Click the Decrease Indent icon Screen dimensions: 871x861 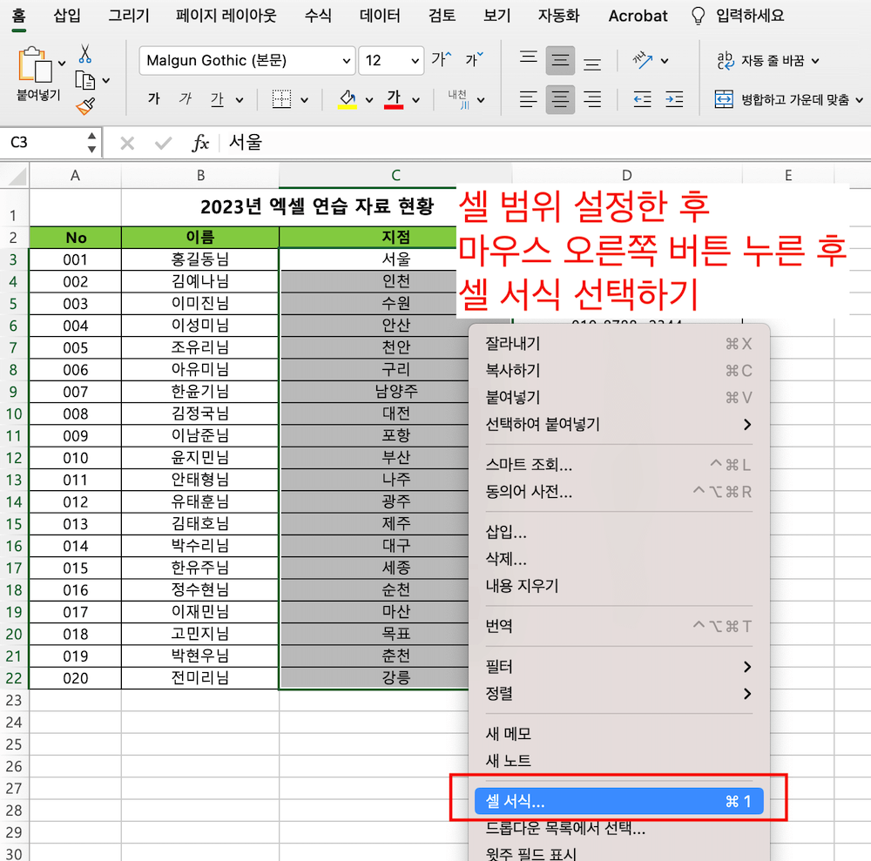point(642,98)
